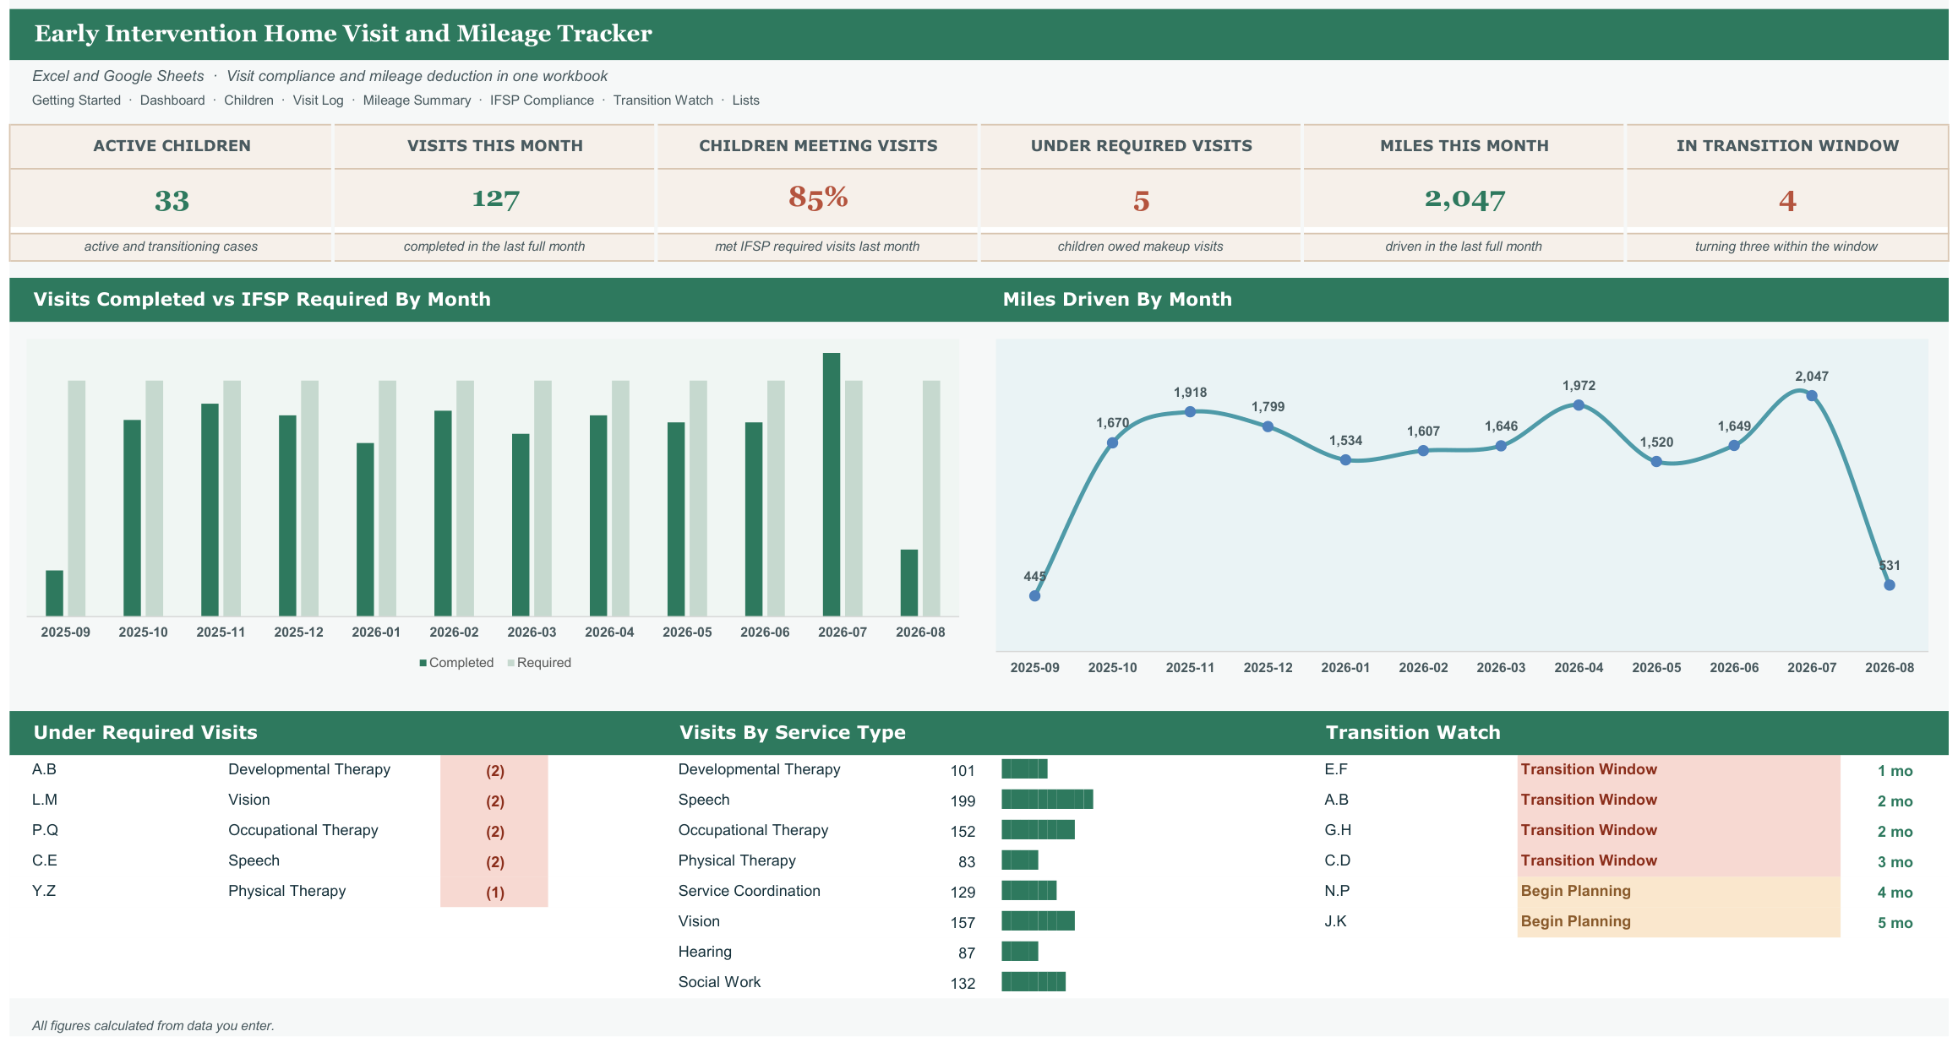This screenshot has height=1042, width=1958.
Task: Click the Physical Therapy data bar
Action: pos(1020,860)
